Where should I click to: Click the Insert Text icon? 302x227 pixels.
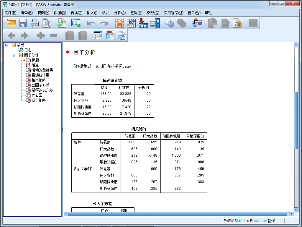click(122, 36)
